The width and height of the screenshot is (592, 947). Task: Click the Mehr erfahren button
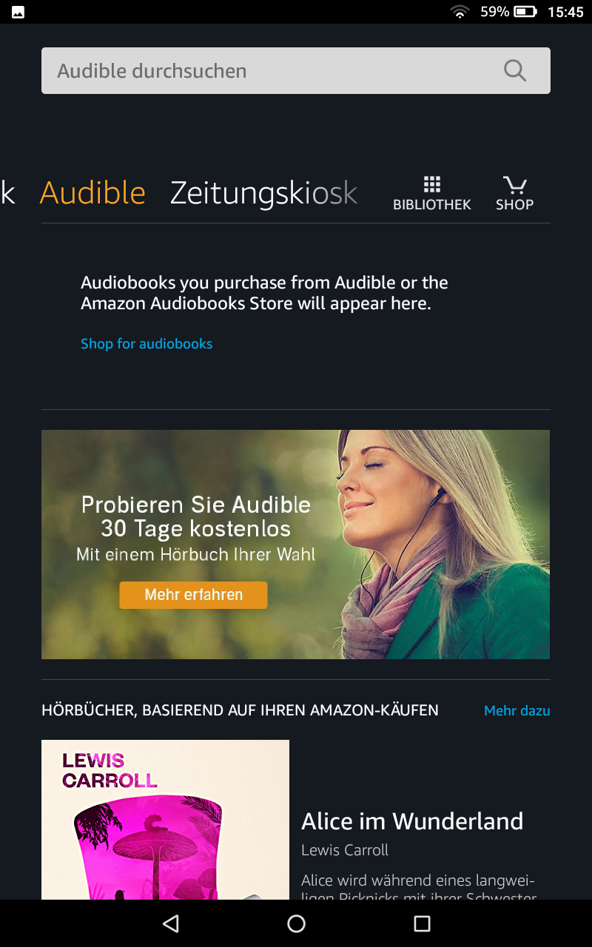click(x=193, y=595)
